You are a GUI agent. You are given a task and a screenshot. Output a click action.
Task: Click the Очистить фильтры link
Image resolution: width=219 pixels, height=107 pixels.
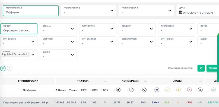pos(181,68)
